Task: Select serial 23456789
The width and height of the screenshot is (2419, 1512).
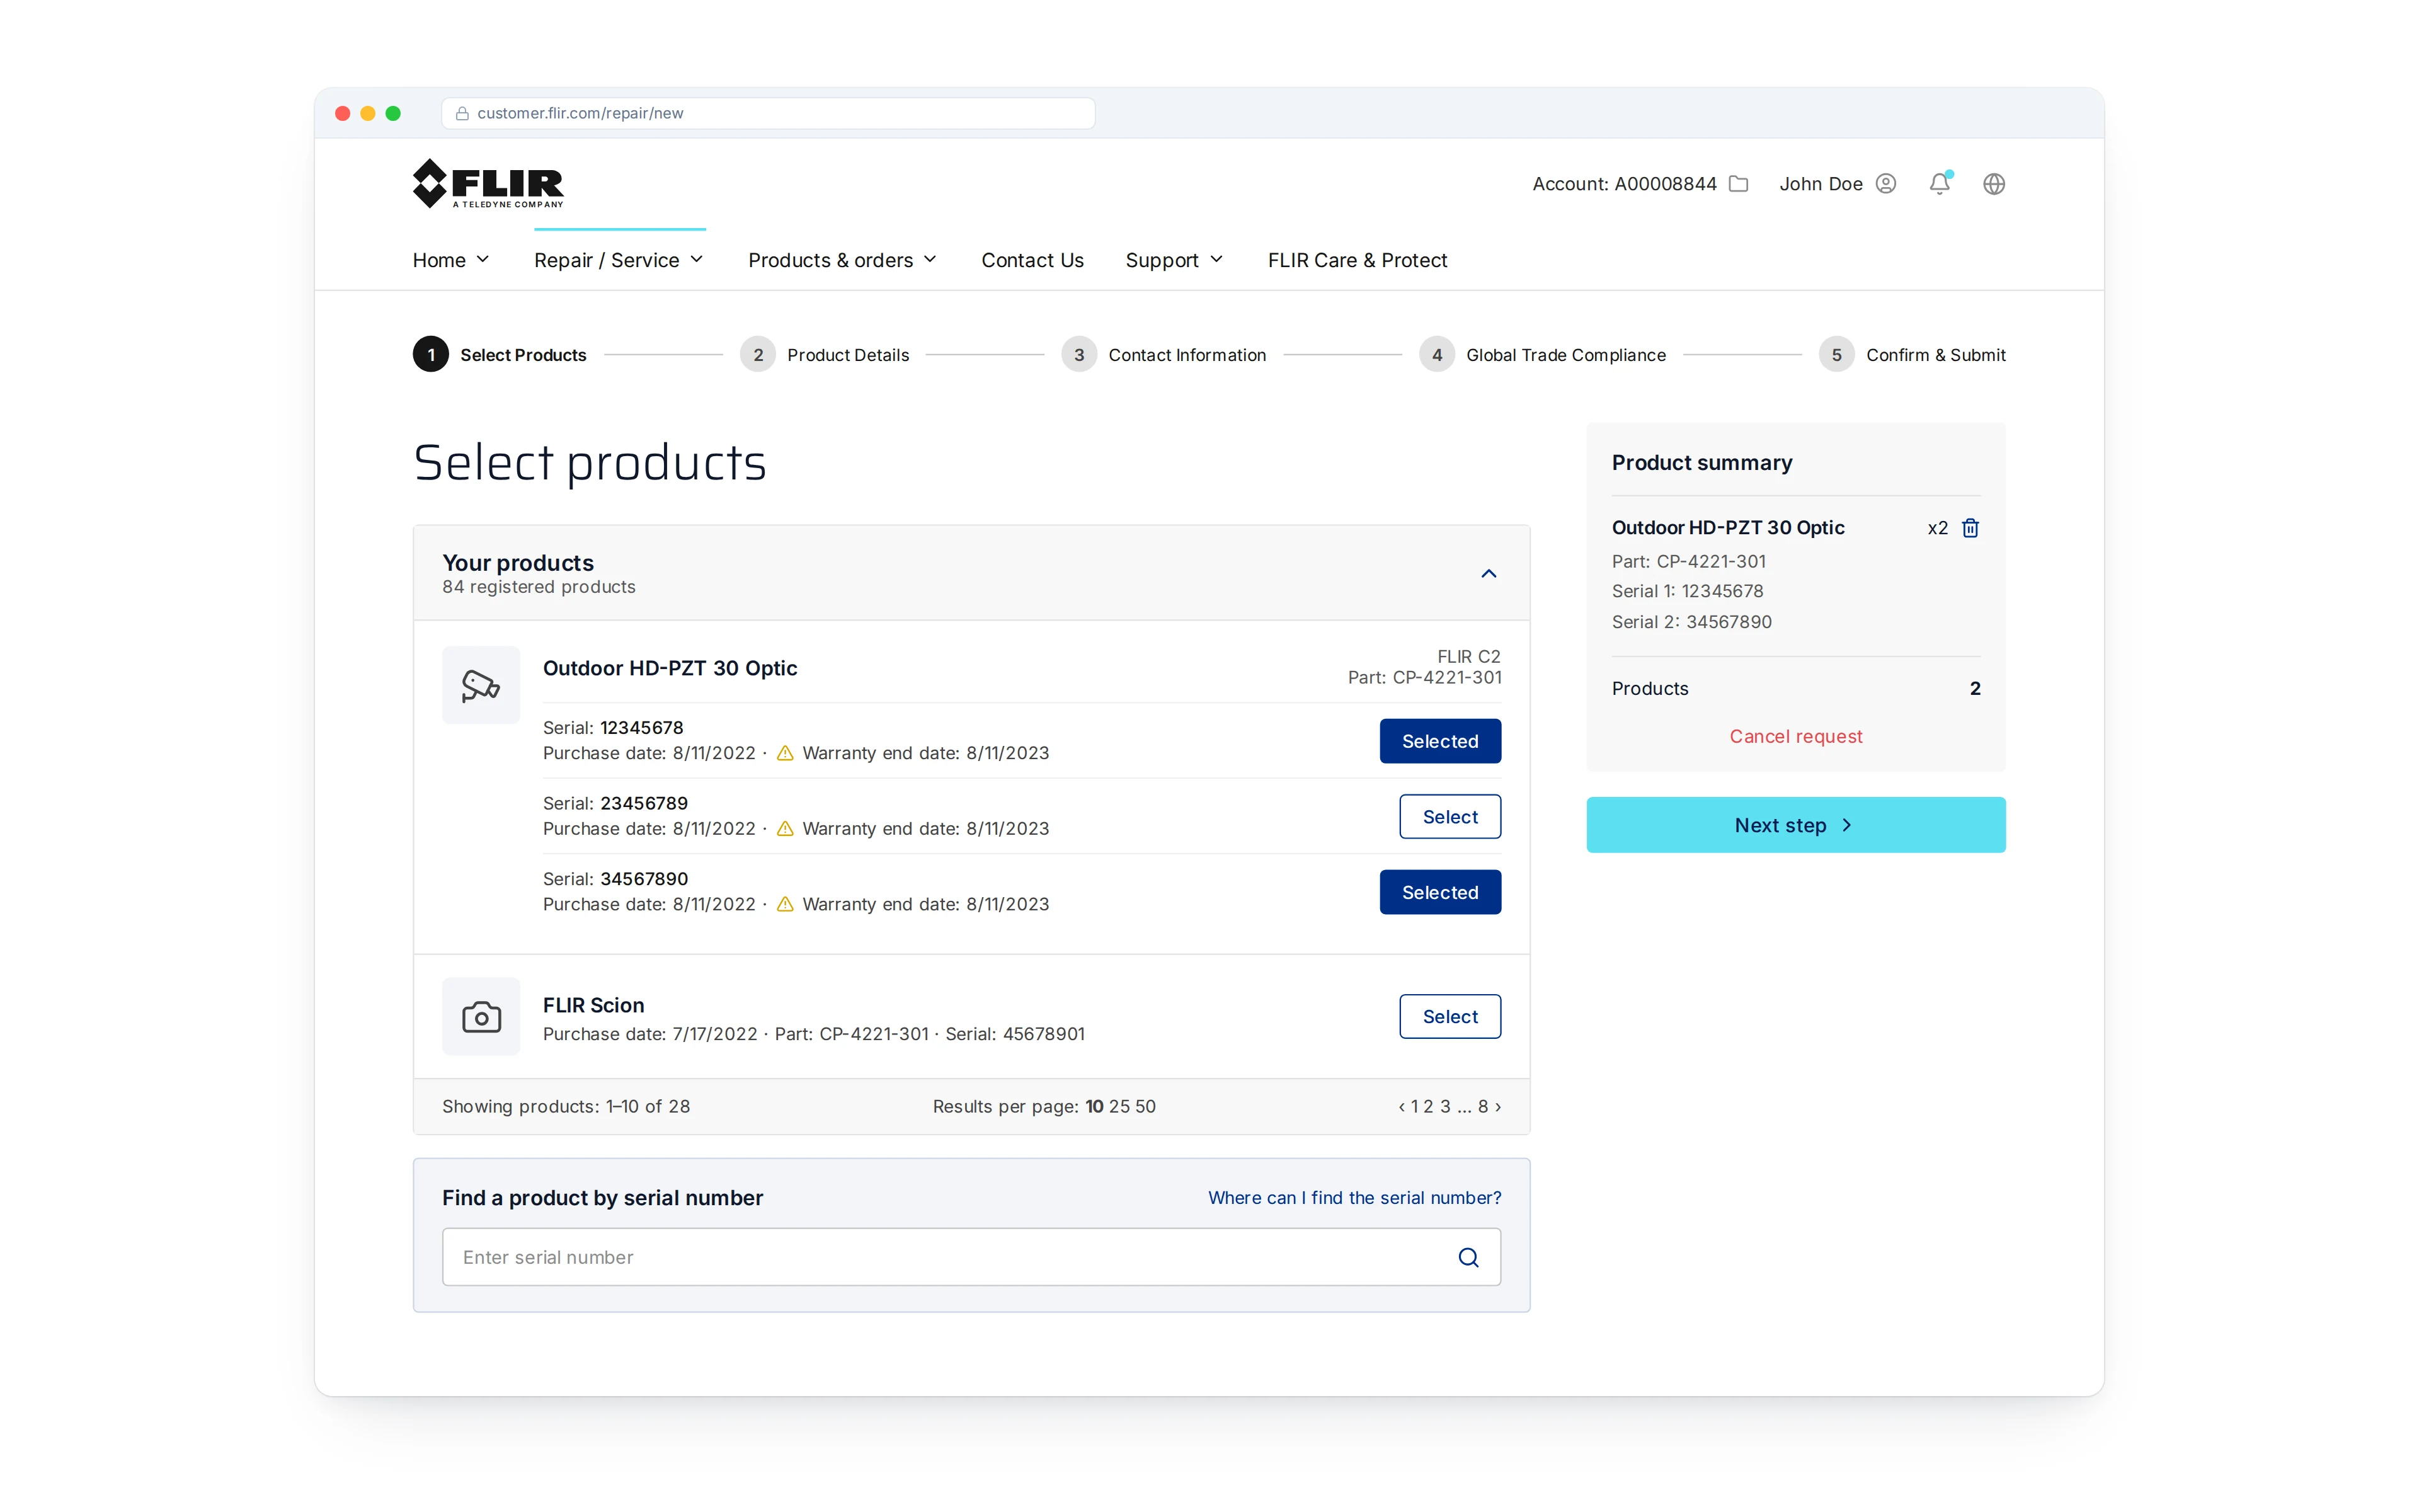Action: [1450, 817]
